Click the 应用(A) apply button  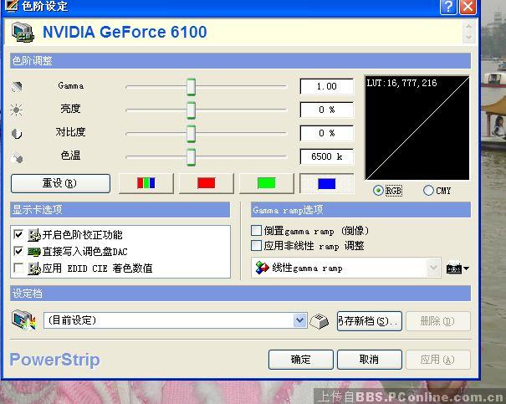(438, 360)
